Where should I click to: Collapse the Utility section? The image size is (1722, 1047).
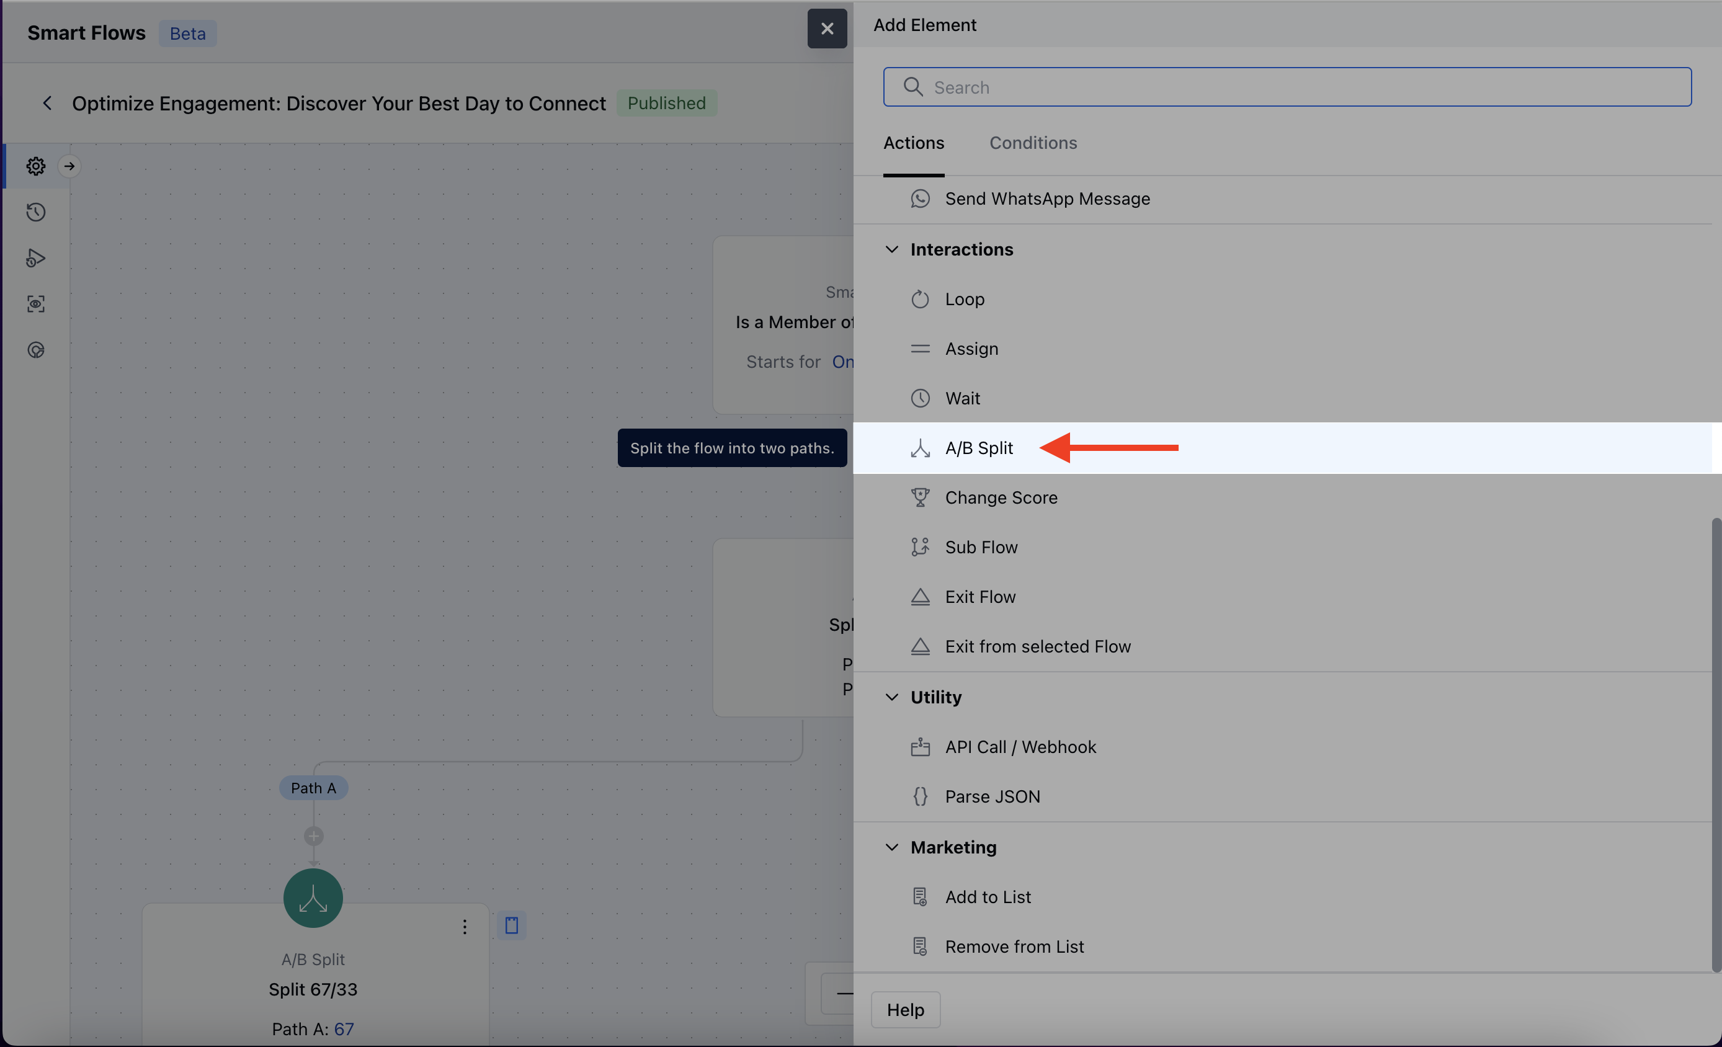click(x=891, y=697)
